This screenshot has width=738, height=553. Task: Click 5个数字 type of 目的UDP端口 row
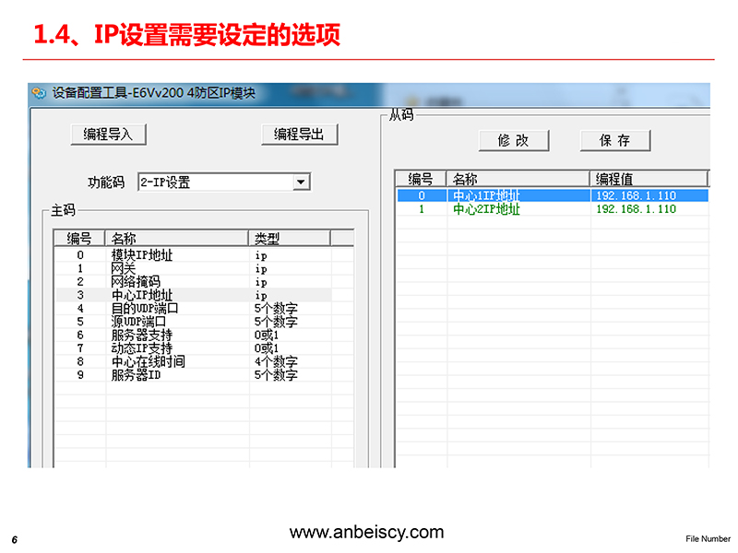(x=276, y=309)
